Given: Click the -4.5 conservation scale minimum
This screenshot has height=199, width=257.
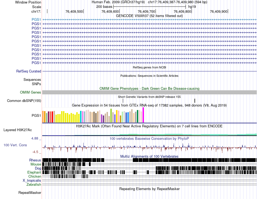Looking at the screenshot, I should pyautogui.click(x=35, y=152).
